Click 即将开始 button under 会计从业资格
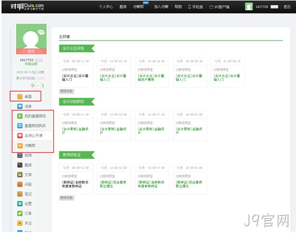The height and width of the screenshot is (233, 296). [x=66, y=92]
